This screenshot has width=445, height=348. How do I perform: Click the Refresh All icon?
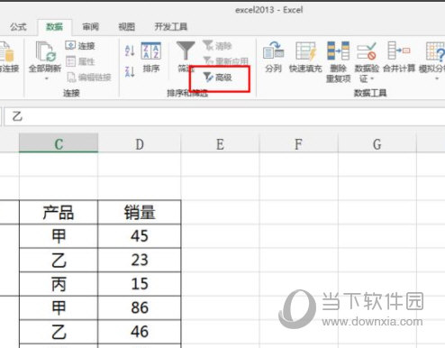[45, 51]
